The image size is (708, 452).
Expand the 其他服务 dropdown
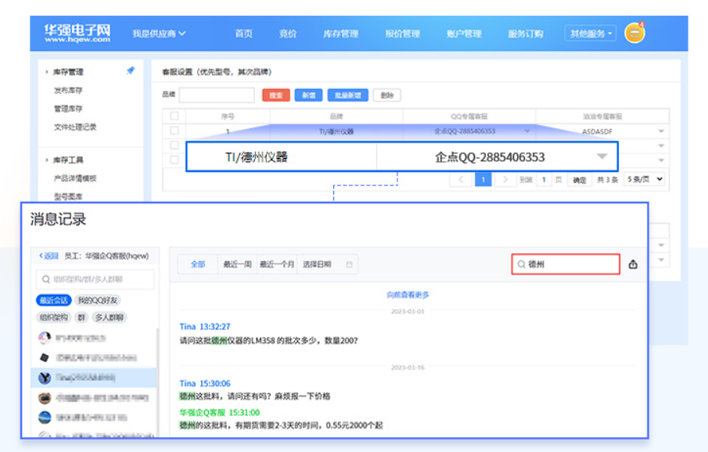(591, 34)
